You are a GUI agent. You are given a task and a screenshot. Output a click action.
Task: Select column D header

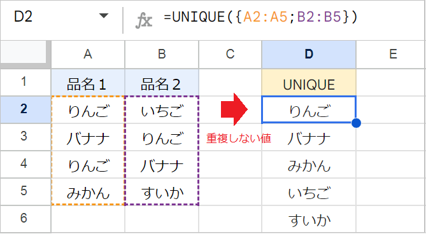coord(309,55)
